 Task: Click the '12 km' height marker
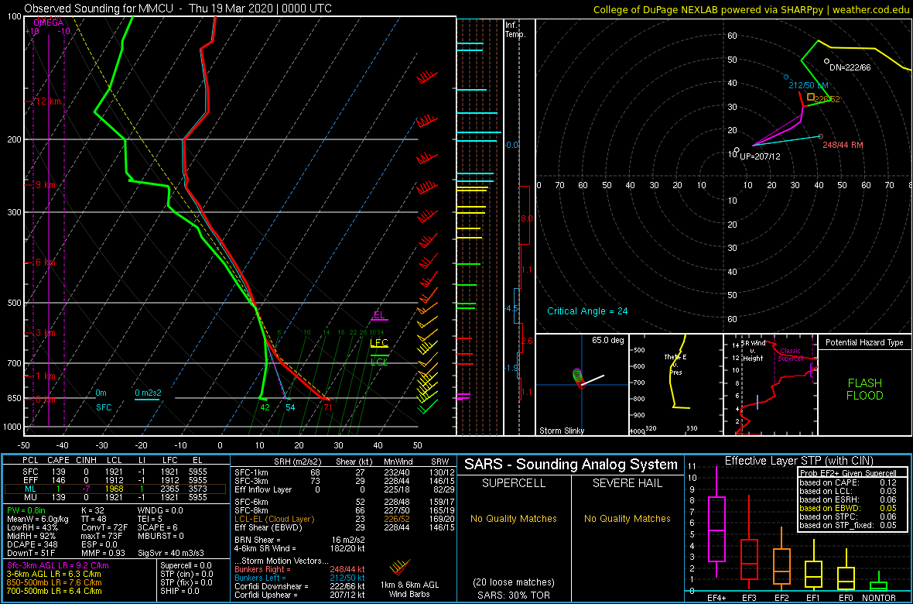(49, 101)
